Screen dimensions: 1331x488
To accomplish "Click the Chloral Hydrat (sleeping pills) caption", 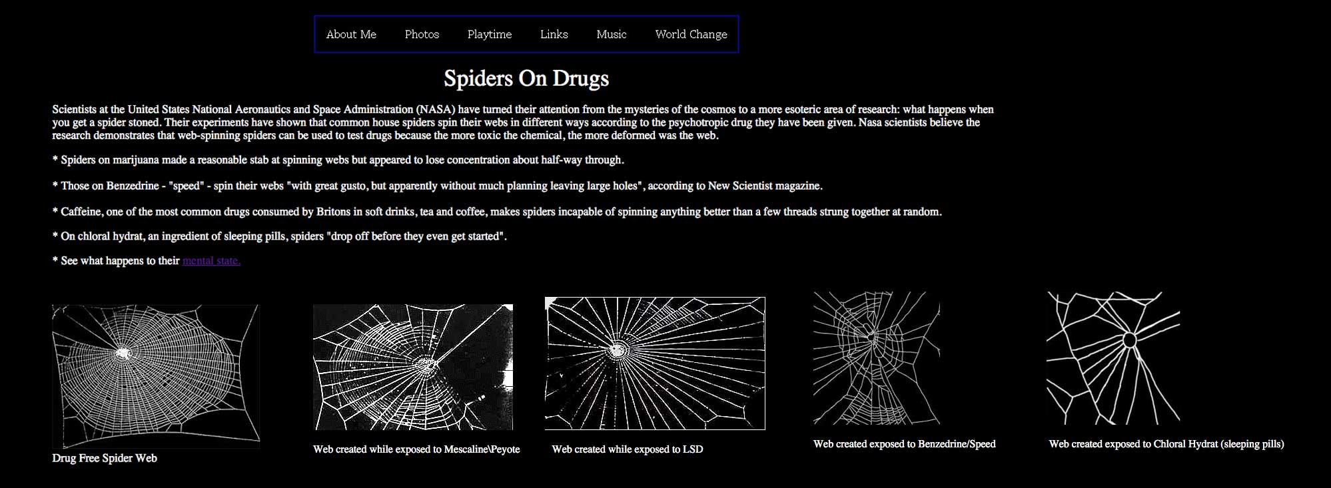I will point(1166,444).
